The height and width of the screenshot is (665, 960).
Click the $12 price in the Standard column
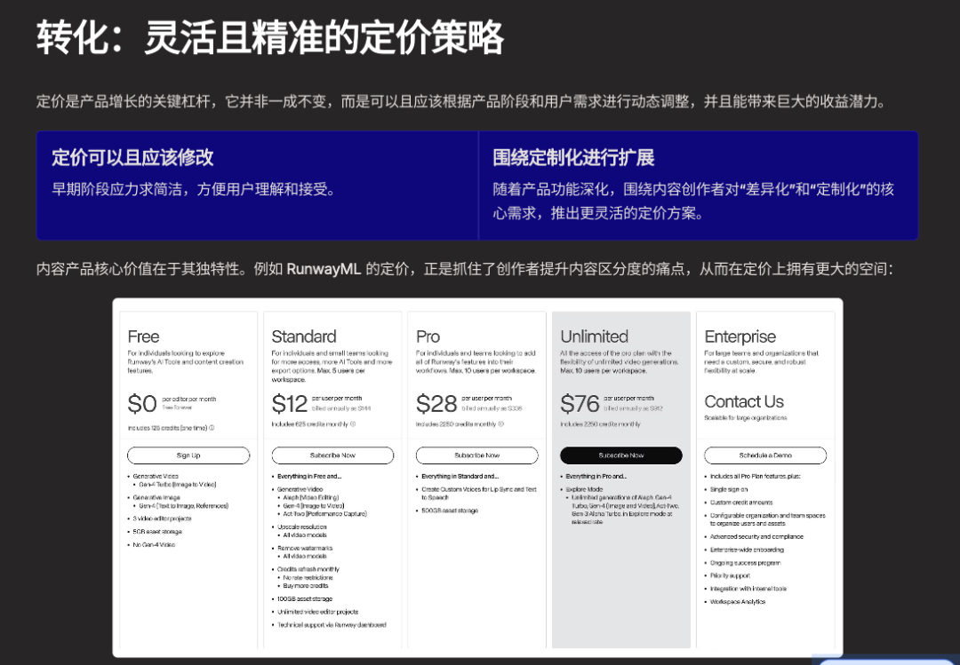pyautogui.click(x=290, y=404)
